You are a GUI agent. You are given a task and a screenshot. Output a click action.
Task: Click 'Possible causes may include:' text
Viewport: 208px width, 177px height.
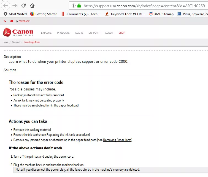coord(32,89)
